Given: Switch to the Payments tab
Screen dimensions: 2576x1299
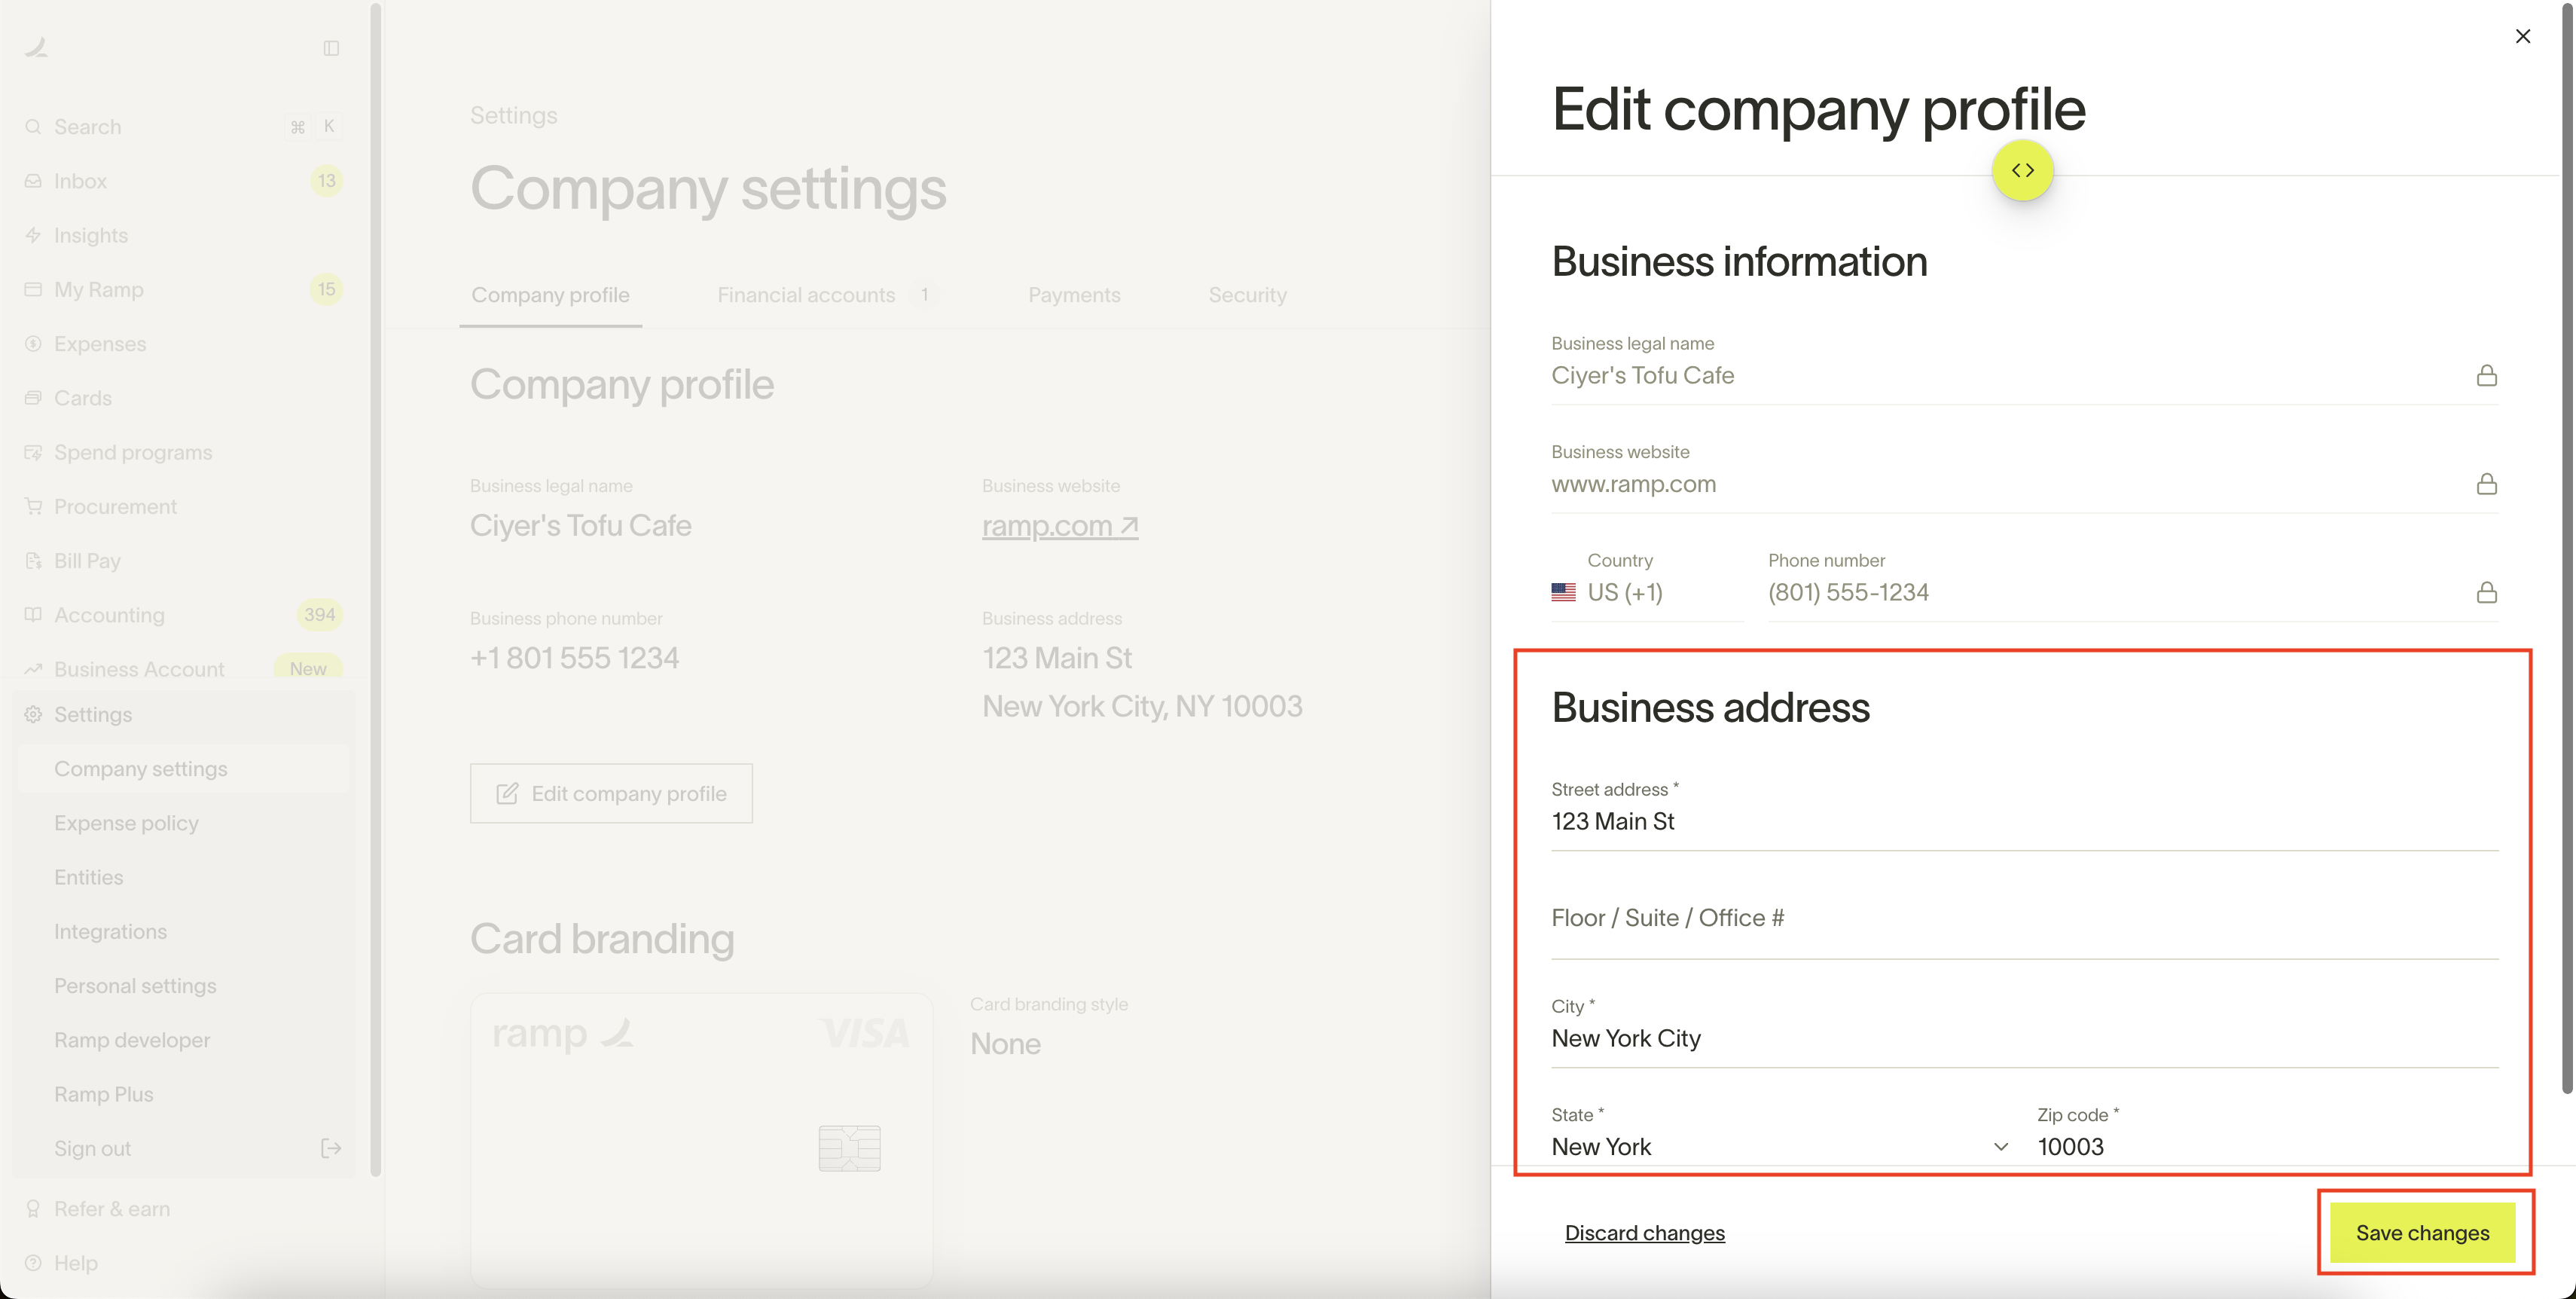Looking at the screenshot, I should point(1074,295).
